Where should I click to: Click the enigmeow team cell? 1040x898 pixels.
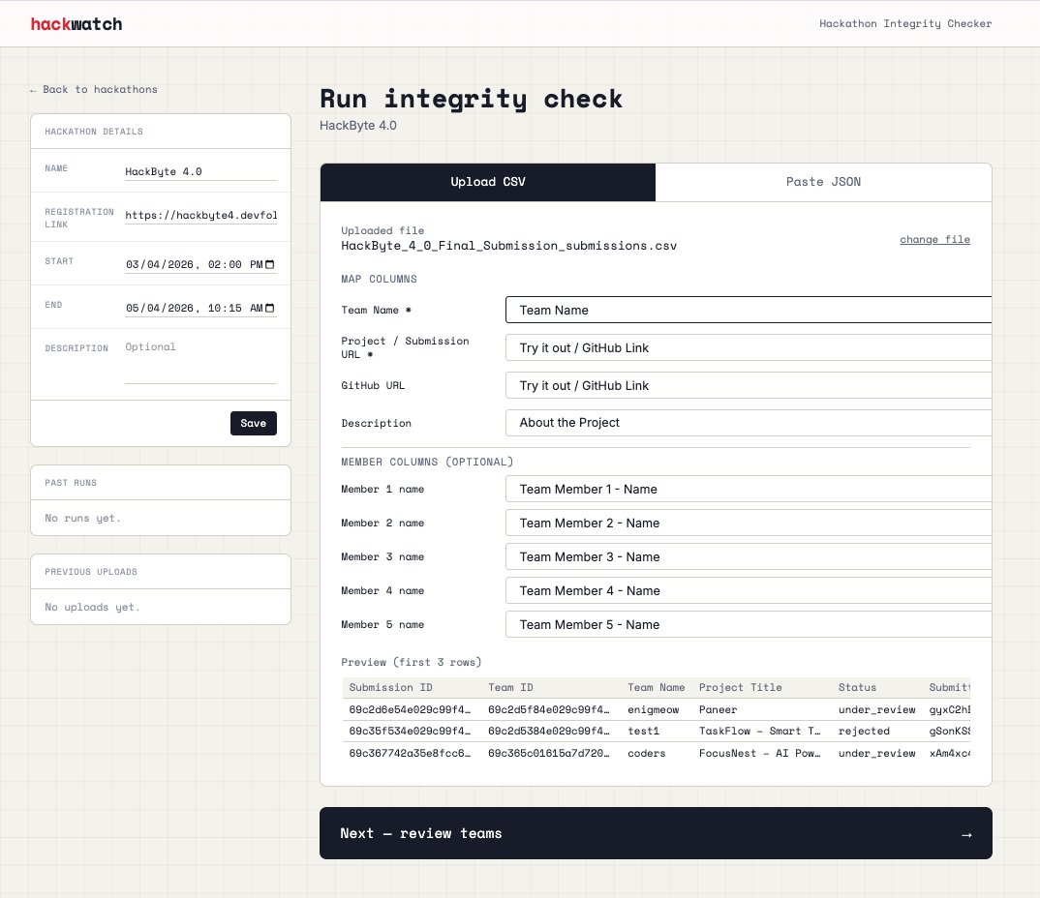pyautogui.click(x=654, y=709)
